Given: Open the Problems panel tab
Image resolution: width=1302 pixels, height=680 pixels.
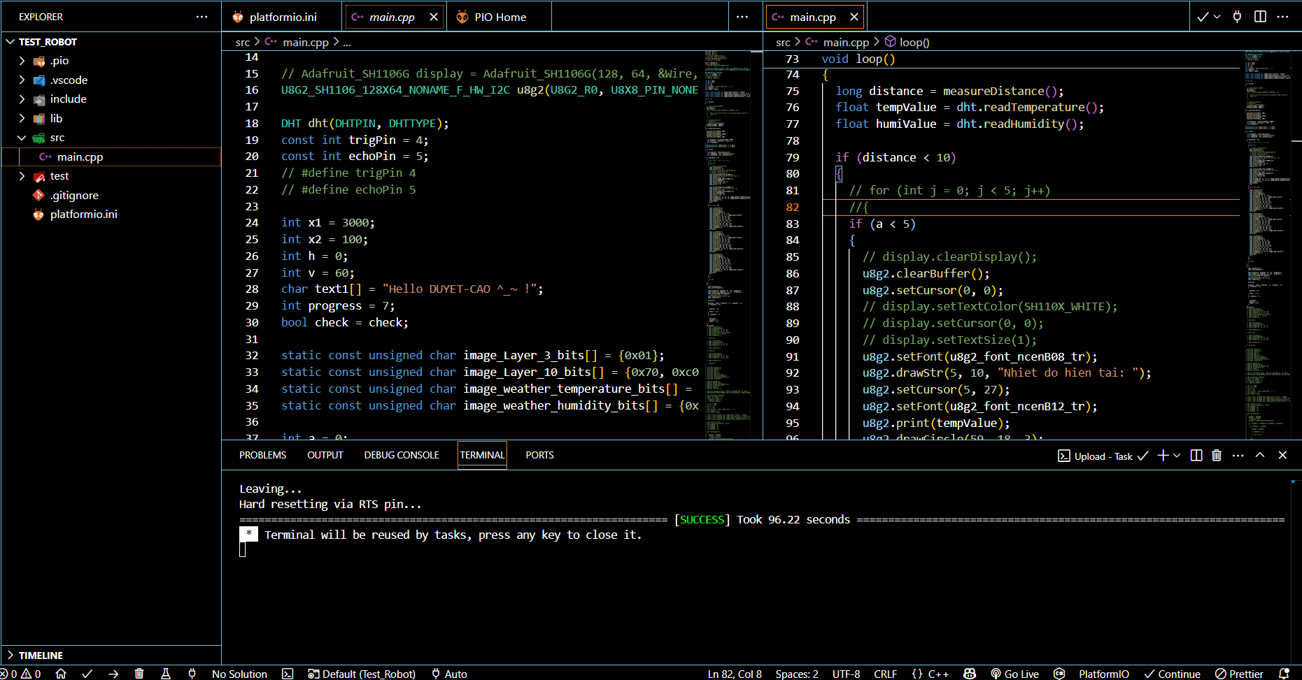Looking at the screenshot, I should [x=262, y=455].
